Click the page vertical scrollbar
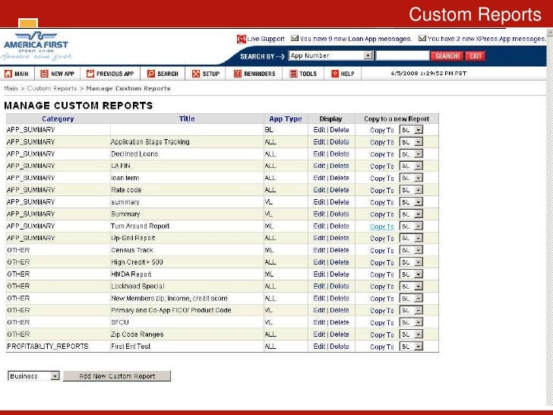The image size is (553, 415). click(x=549, y=219)
